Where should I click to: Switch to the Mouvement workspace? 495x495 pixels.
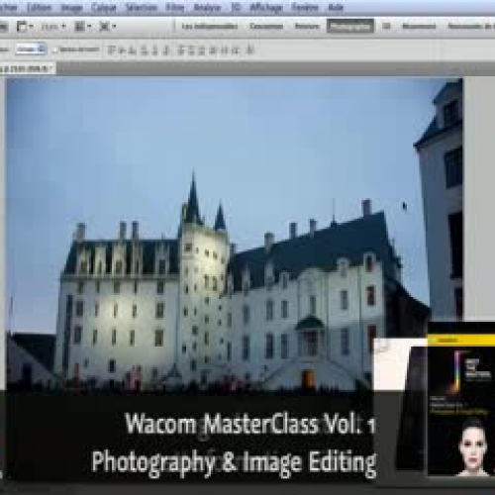click(x=419, y=26)
